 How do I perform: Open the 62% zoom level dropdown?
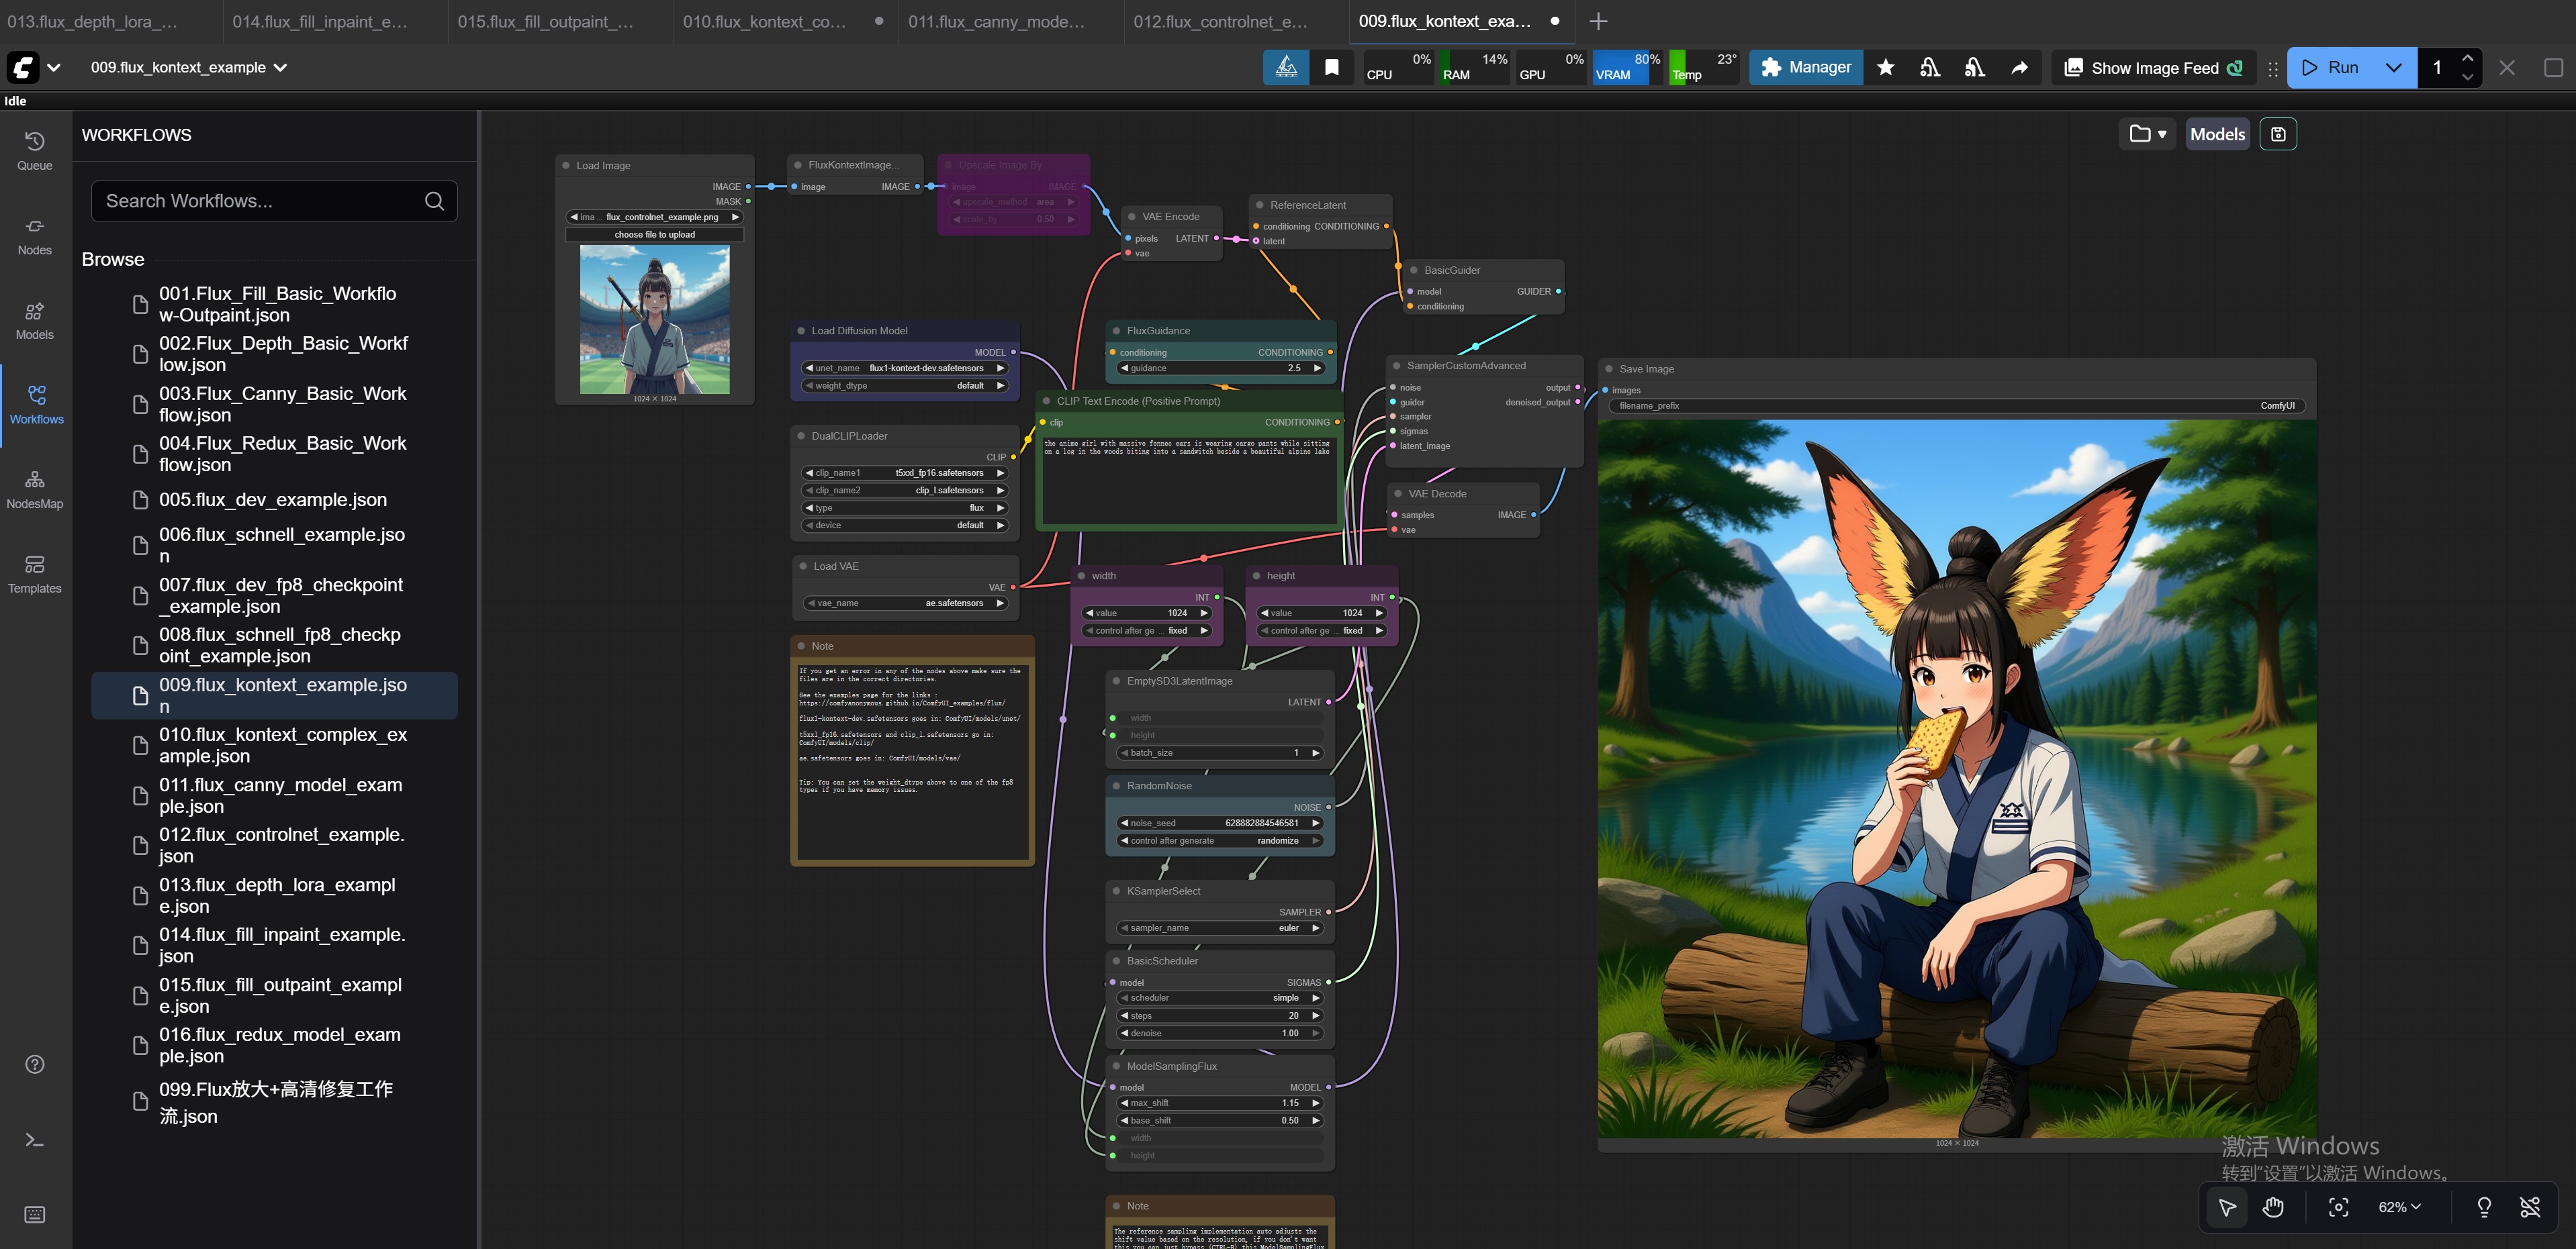2399,1207
